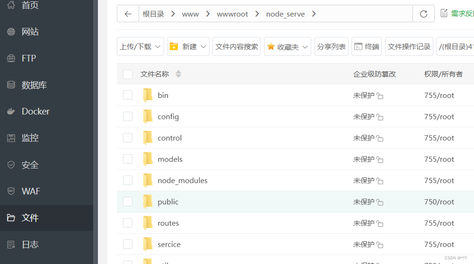474x264 pixels.
Task: Check the public folder checkbox
Action: [128, 202]
